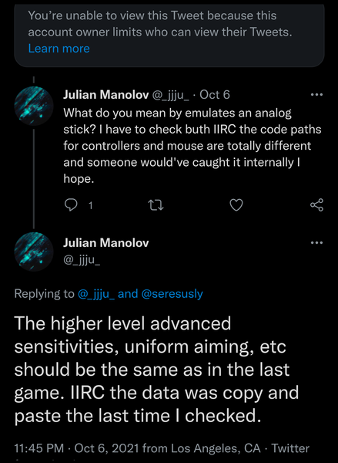Open the @seresusly mention link
Screen dimensions: 338x463
(172, 294)
